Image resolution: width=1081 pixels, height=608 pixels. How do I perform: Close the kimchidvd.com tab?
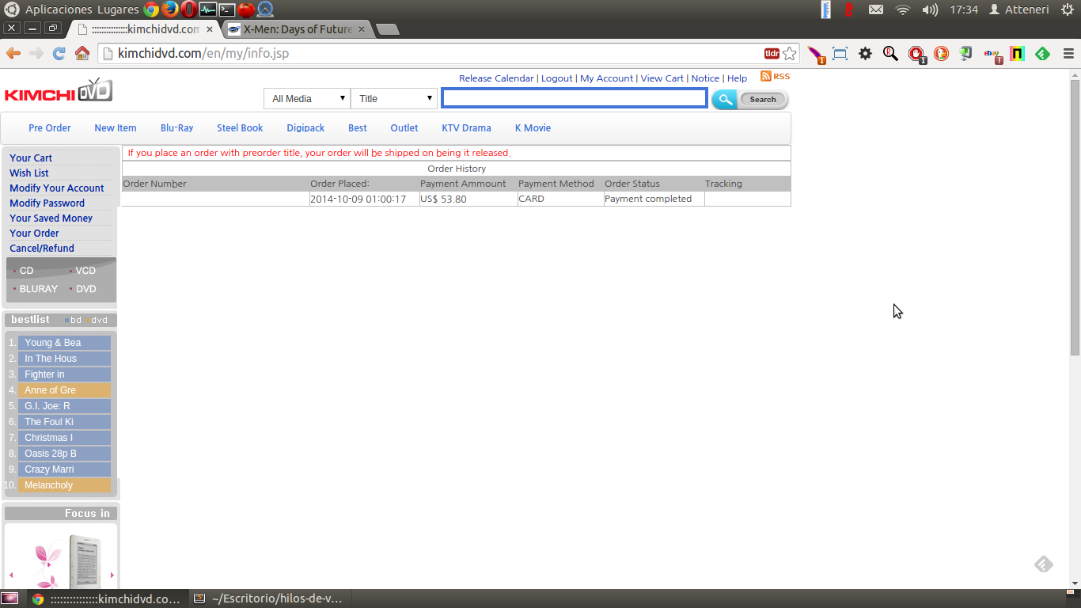pyautogui.click(x=210, y=29)
